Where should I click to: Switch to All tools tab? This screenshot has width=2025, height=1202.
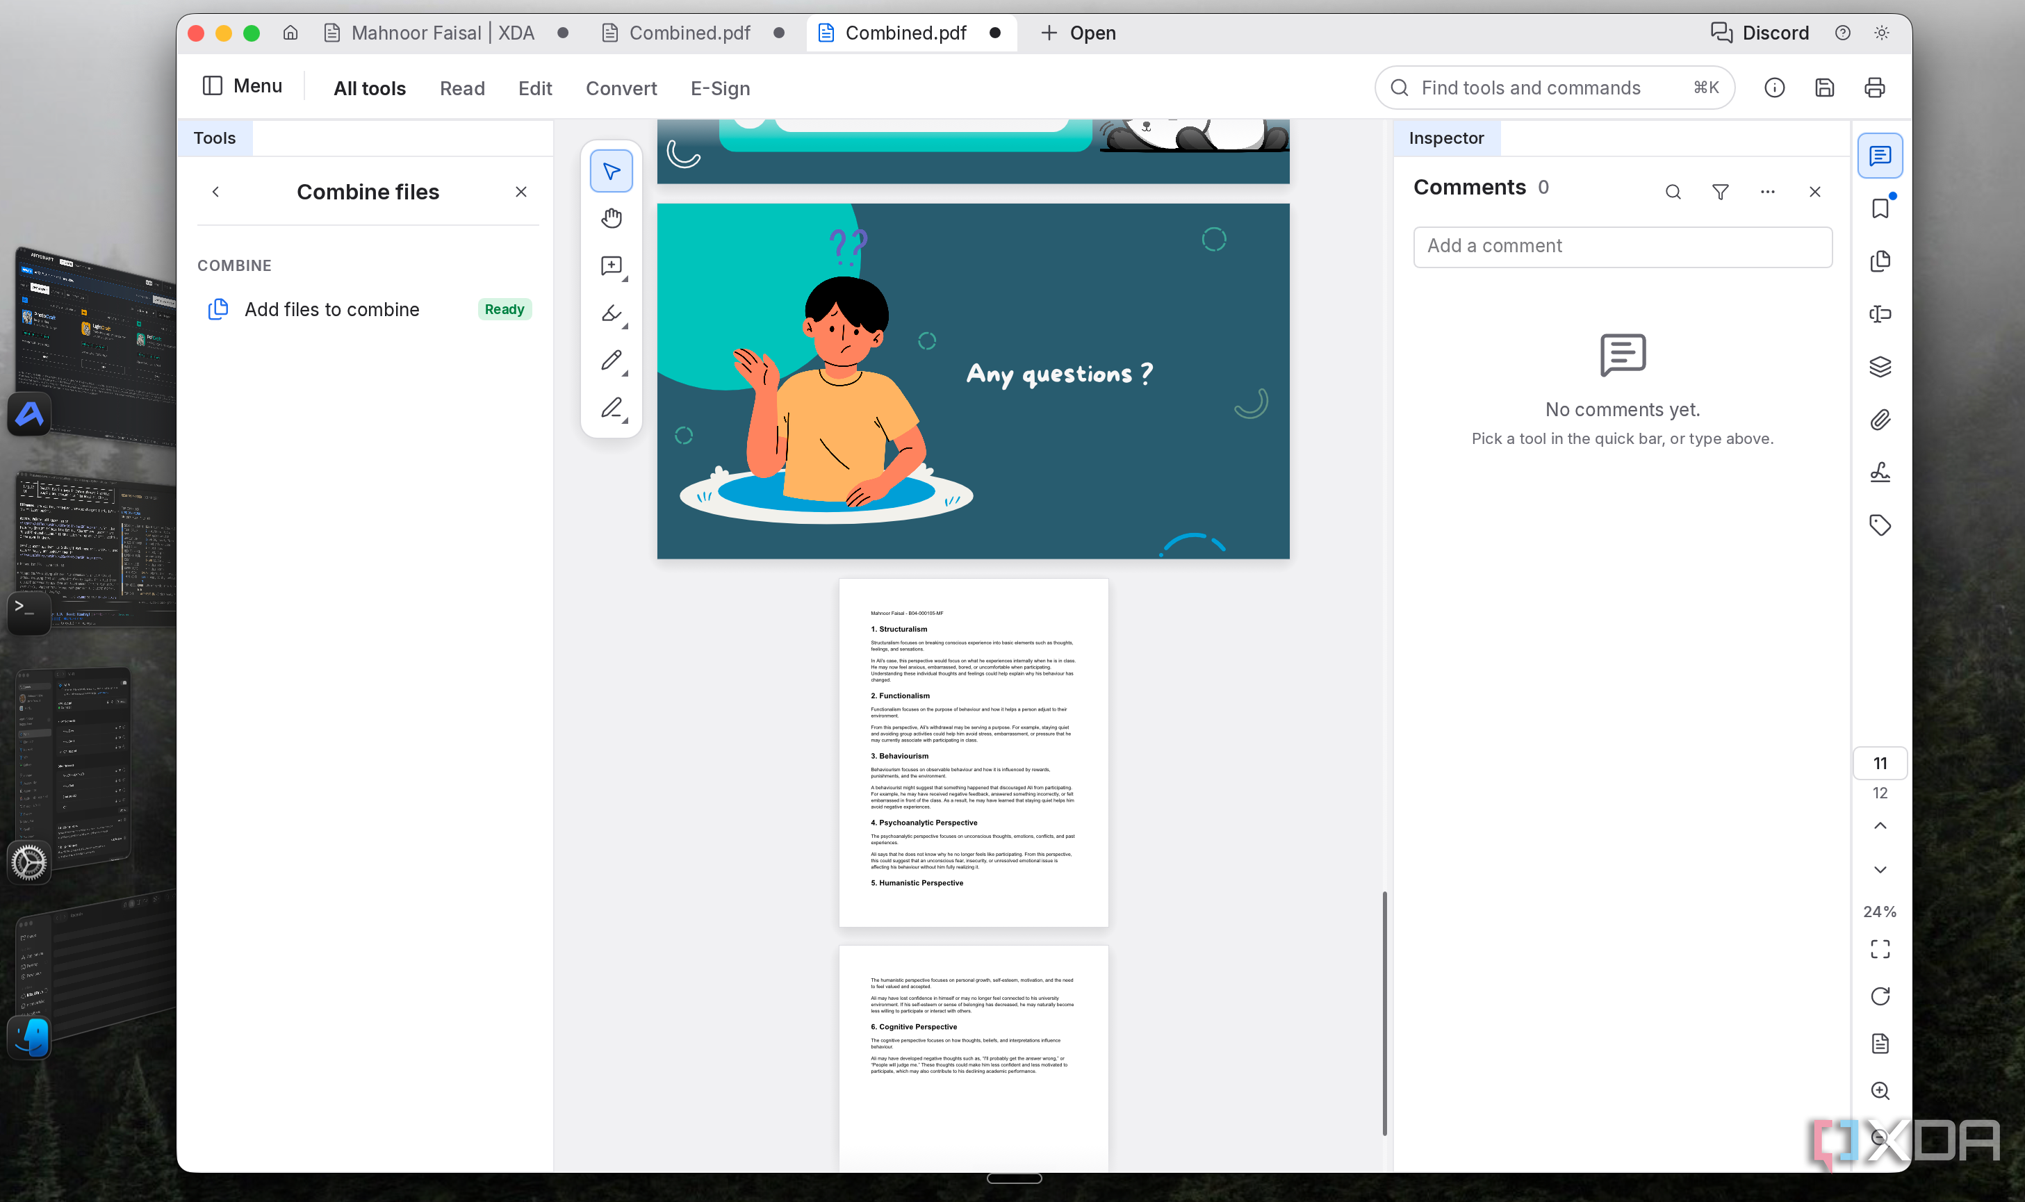click(370, 88)
